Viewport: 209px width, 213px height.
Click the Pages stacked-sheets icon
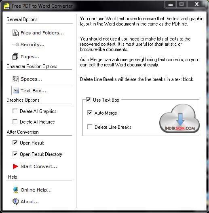pyautogui.click(x=15, y=56)
